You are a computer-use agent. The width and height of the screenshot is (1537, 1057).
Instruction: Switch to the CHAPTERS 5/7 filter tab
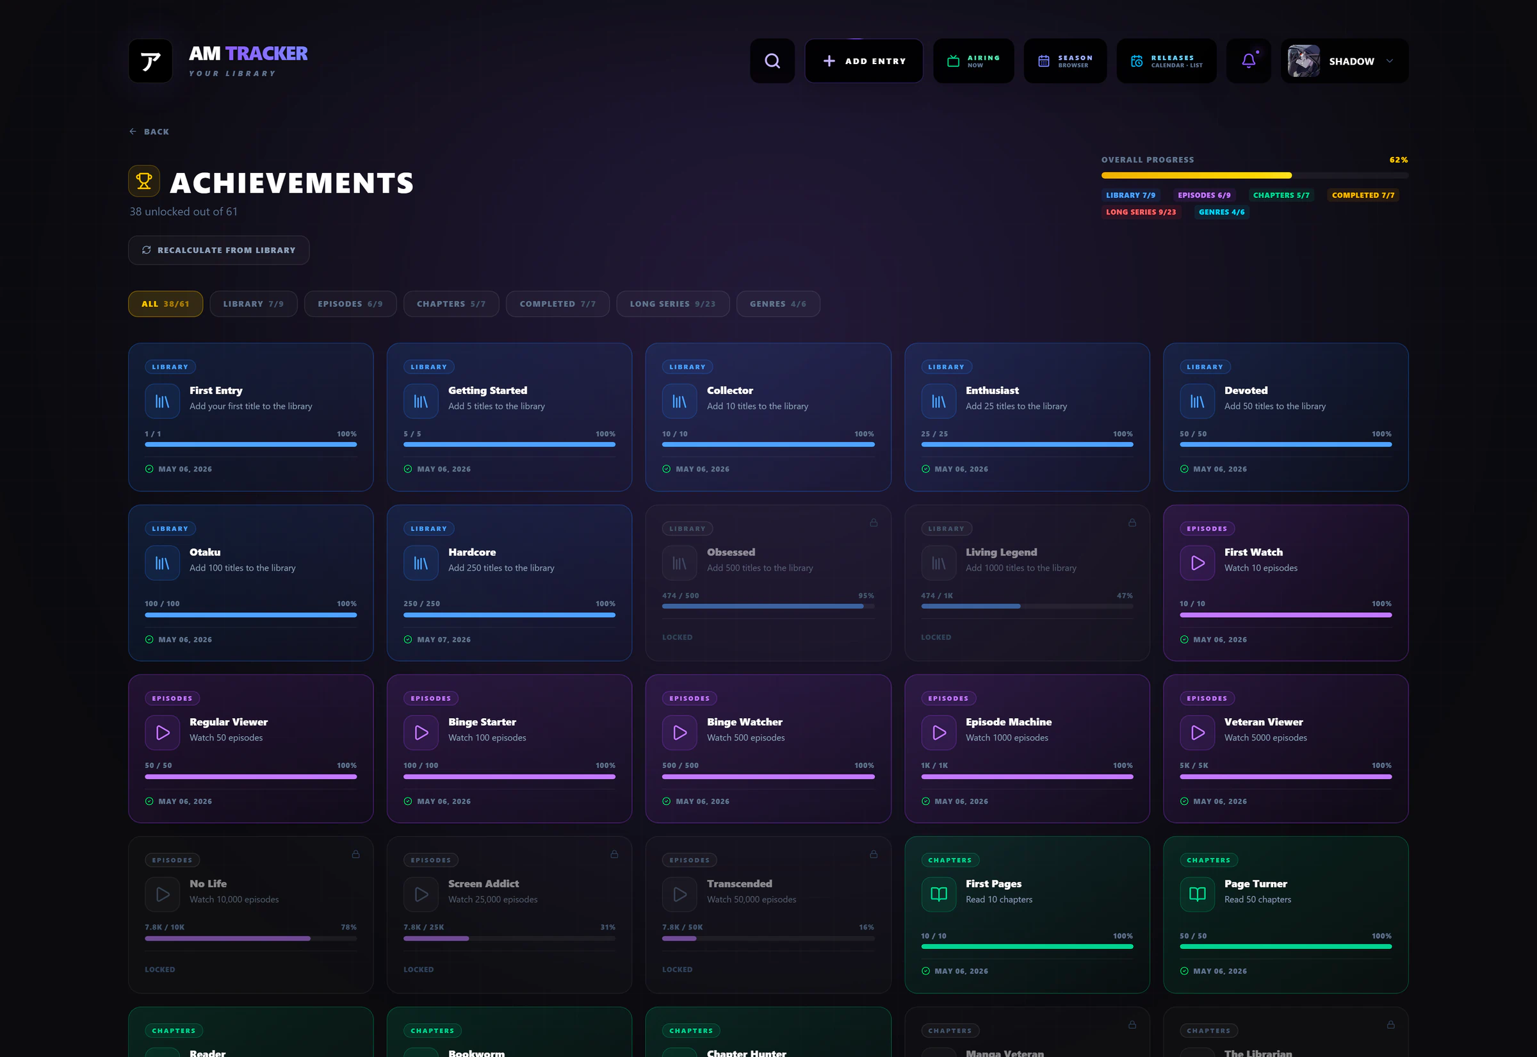(451, 304)
